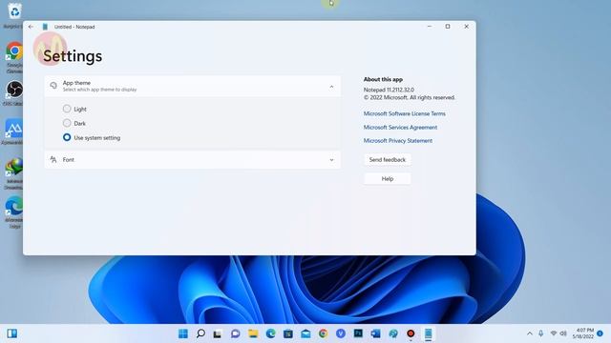The width and height of the screenshot is (611, 343).
Task: Choose Use system setting theme option
Action: (x=67, y=137)
